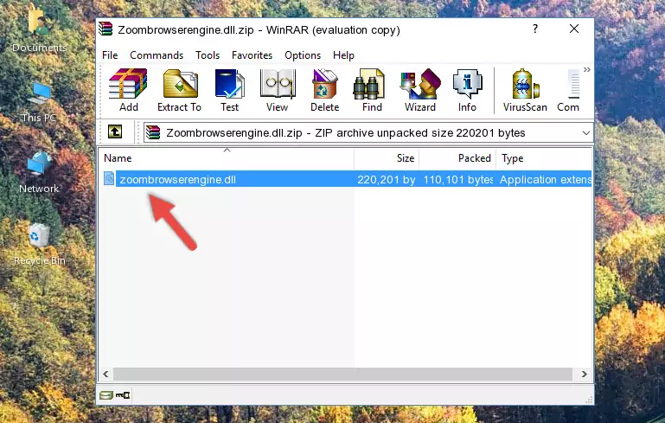This screenshot has width=665, height=423.
Task: Click the View toolbar icon
Action: point(278,90)
